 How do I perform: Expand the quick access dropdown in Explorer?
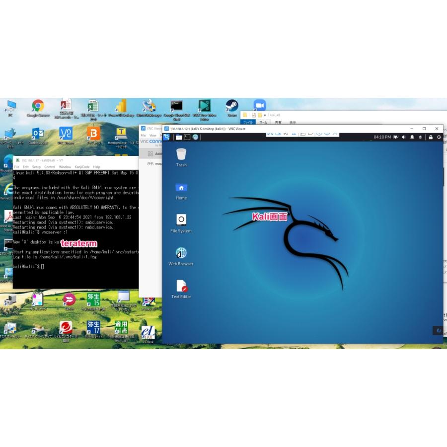[x=265, y=115]
